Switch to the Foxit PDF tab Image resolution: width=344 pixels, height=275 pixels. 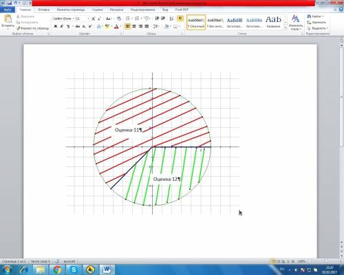182,10
